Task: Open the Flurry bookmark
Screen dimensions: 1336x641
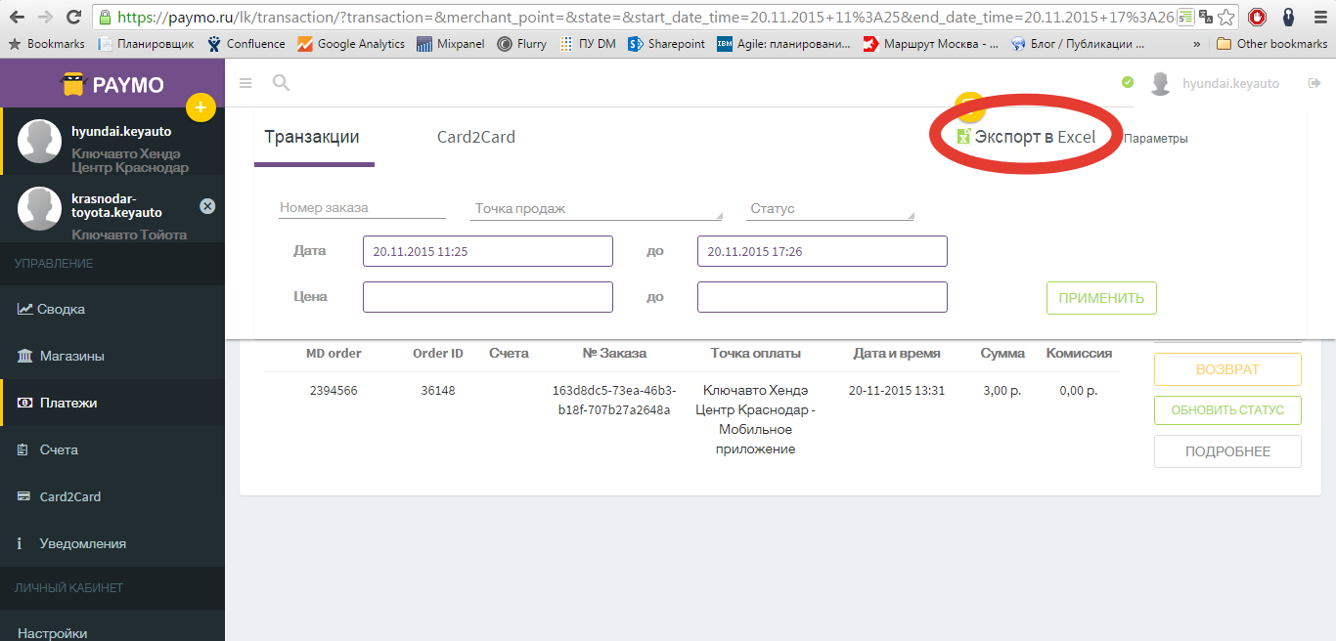Action: [x=522, y=44]
